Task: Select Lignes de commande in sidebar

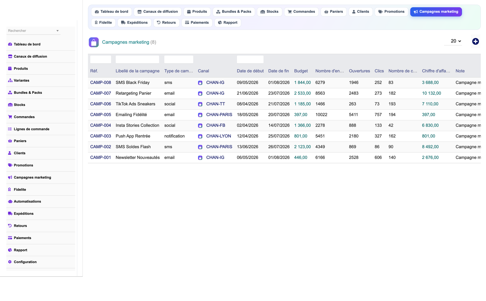Action: (x=31, y=129)
